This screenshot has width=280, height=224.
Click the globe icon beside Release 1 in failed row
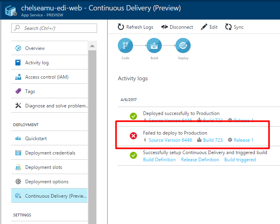tap(230, 140)
